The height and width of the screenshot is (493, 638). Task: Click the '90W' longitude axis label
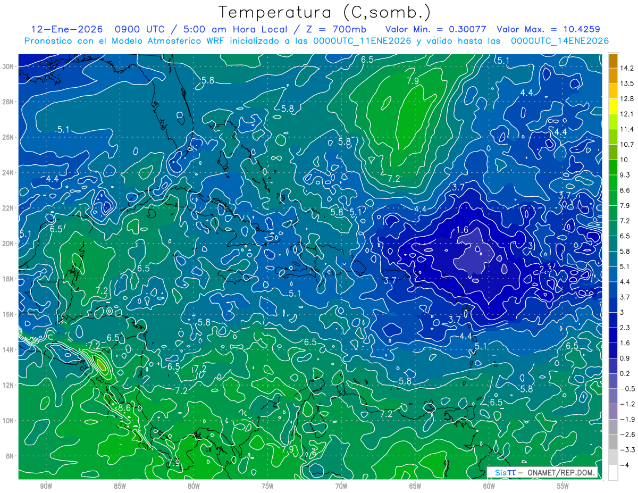coord(46,486)
